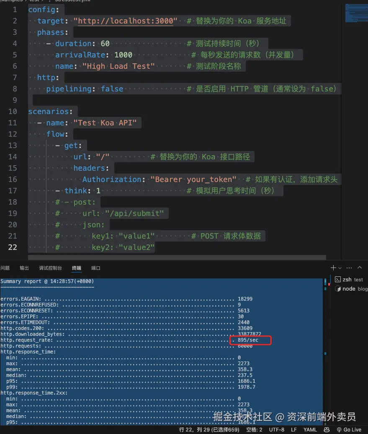Change end-of-line sequence LF
The image size is (368, 434).
tap(293, 429)
